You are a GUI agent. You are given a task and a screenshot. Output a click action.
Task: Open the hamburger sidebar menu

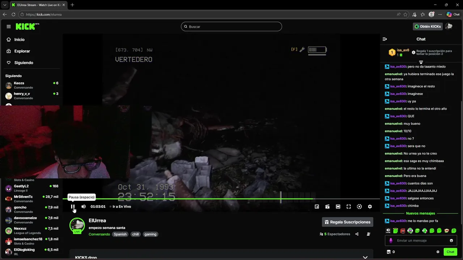coord(9,26)
